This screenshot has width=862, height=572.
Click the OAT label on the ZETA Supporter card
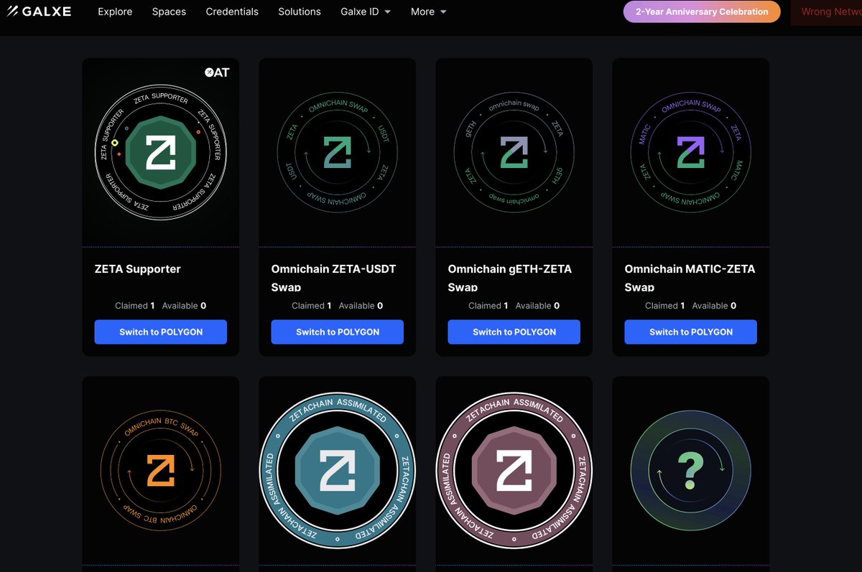[x=217, y=72]
